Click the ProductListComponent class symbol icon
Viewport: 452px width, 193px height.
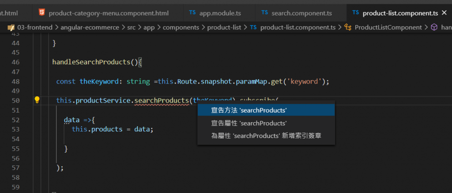tap(347, 27)
